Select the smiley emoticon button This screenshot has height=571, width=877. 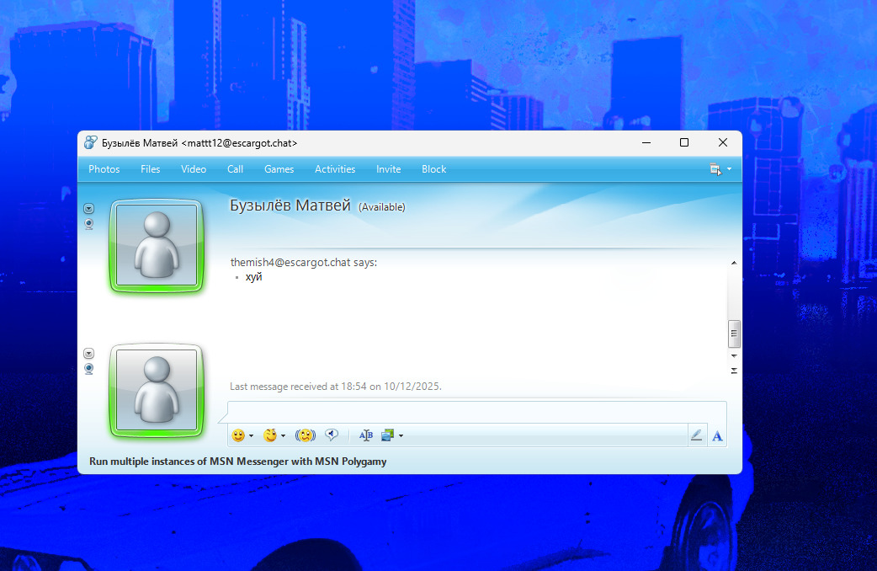tap(238, 435)
